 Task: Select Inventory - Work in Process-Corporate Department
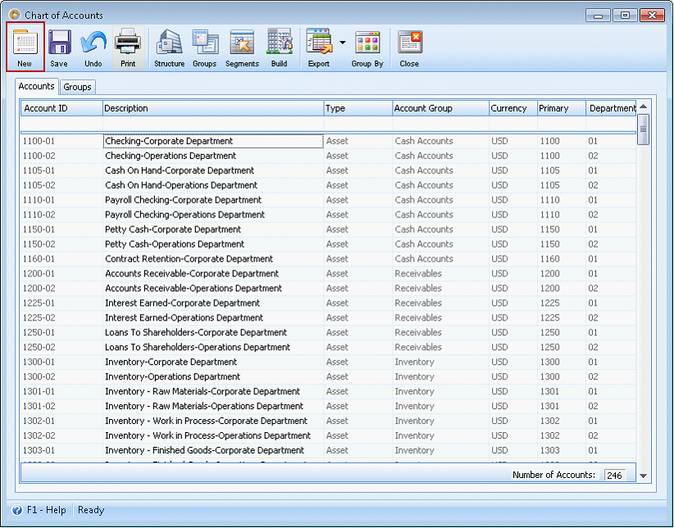[207, 421]
